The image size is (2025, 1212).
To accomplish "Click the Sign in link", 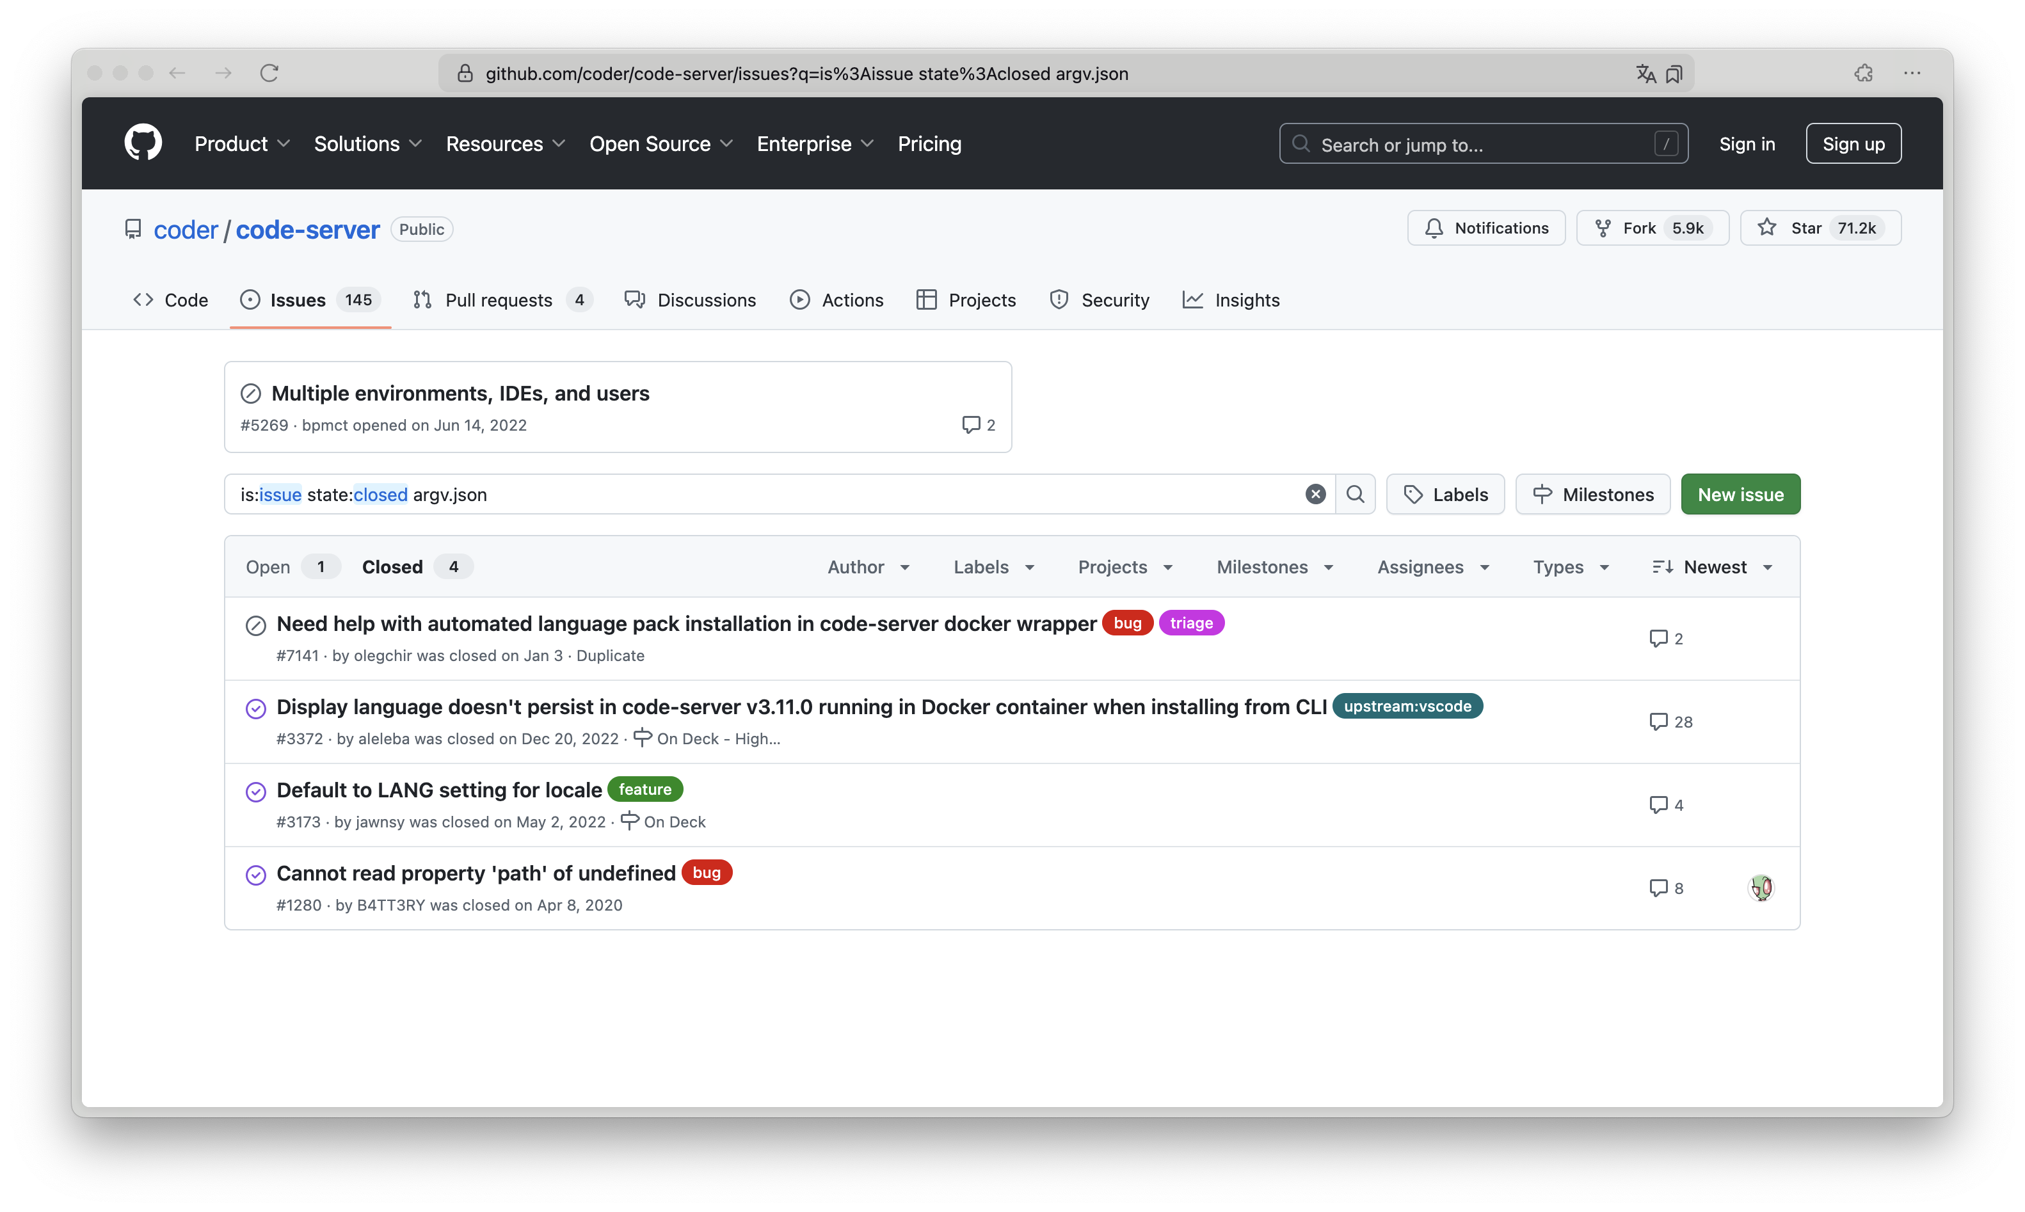I will point(1747,144).
